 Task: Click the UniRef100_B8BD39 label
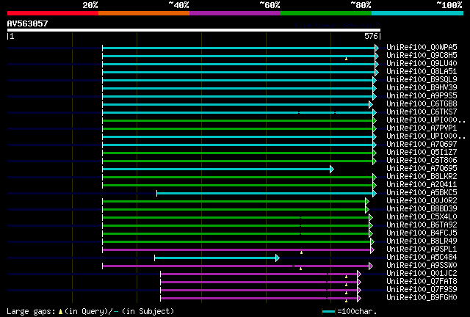(422, 209)
